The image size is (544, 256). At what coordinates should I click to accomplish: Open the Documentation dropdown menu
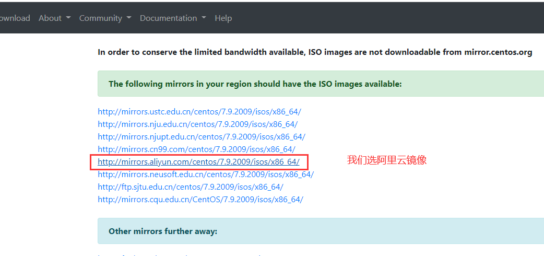pyautogui.click(x=173, y=18)
